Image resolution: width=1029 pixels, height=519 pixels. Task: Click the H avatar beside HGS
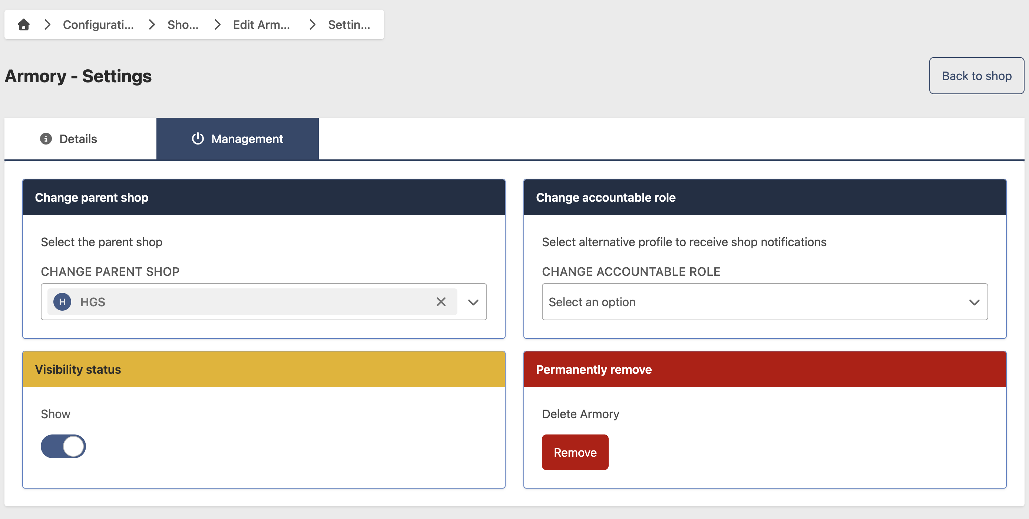[x=62, y=302]
